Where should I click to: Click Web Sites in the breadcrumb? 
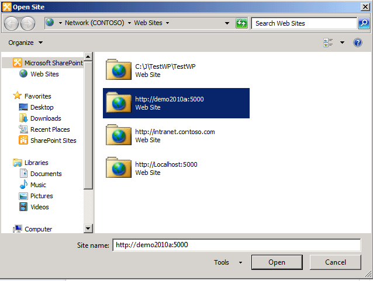[148, 23]
